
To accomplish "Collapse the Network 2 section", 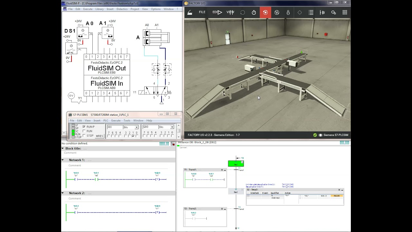I will click(x=63, y=193).
